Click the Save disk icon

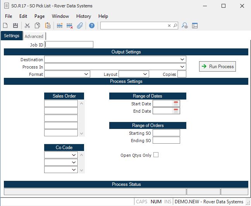tap(15, 26)
